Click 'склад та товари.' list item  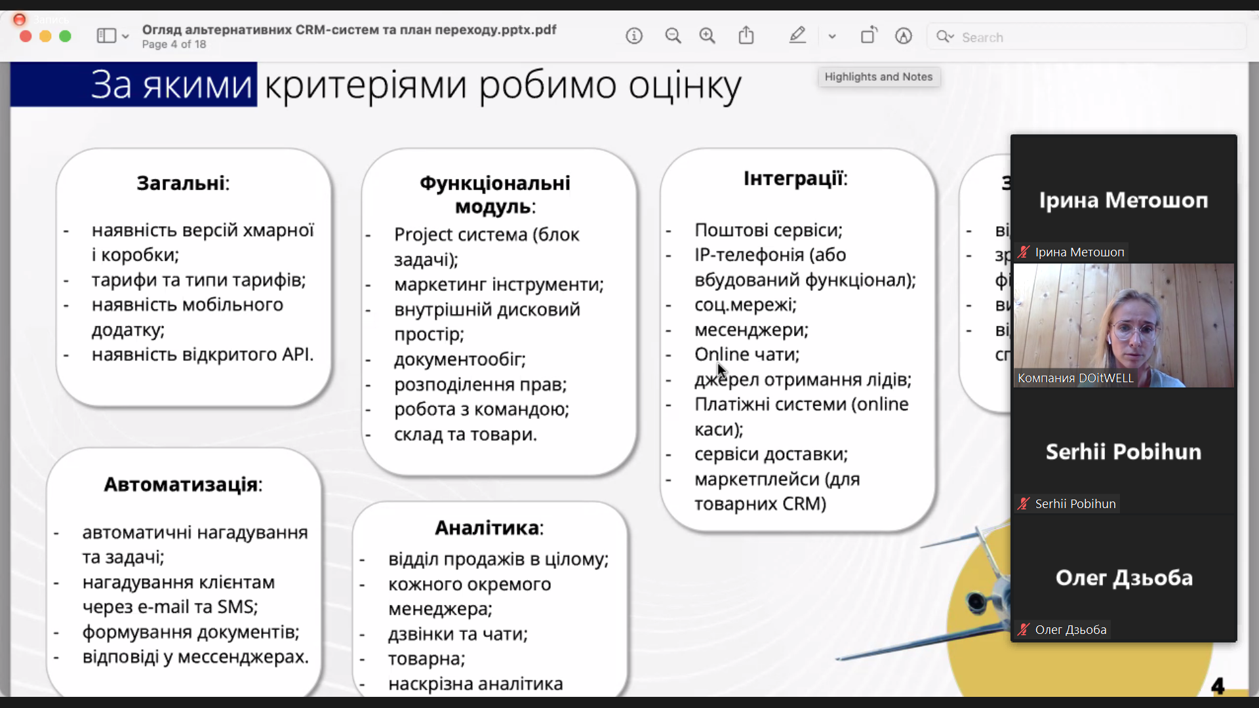[x=466, y=434]
